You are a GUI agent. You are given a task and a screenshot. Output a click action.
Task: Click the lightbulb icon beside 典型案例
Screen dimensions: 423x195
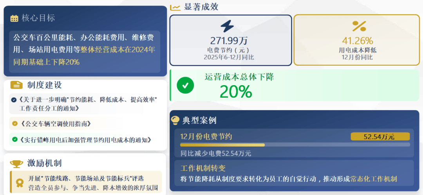[x=176, y=120]
